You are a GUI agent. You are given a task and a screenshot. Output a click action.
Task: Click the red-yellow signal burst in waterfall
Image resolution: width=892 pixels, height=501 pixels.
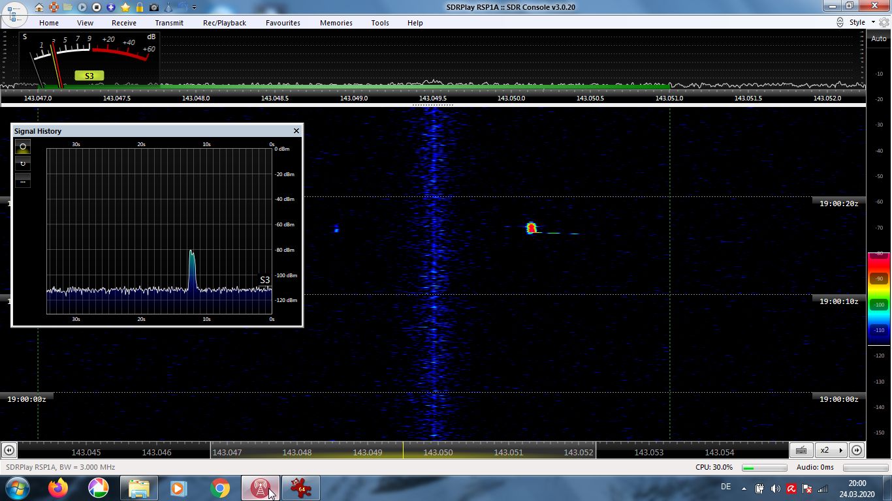pos(532,228)
